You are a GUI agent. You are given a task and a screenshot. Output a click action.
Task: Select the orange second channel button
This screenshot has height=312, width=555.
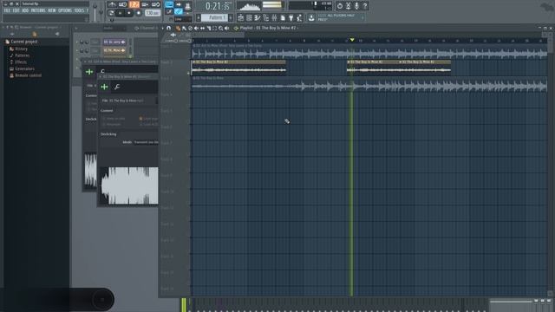click(114, 50)
